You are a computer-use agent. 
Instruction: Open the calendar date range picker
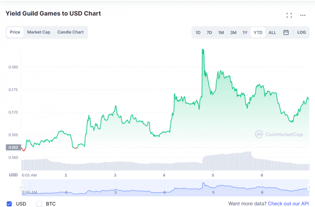coord(286,32)
